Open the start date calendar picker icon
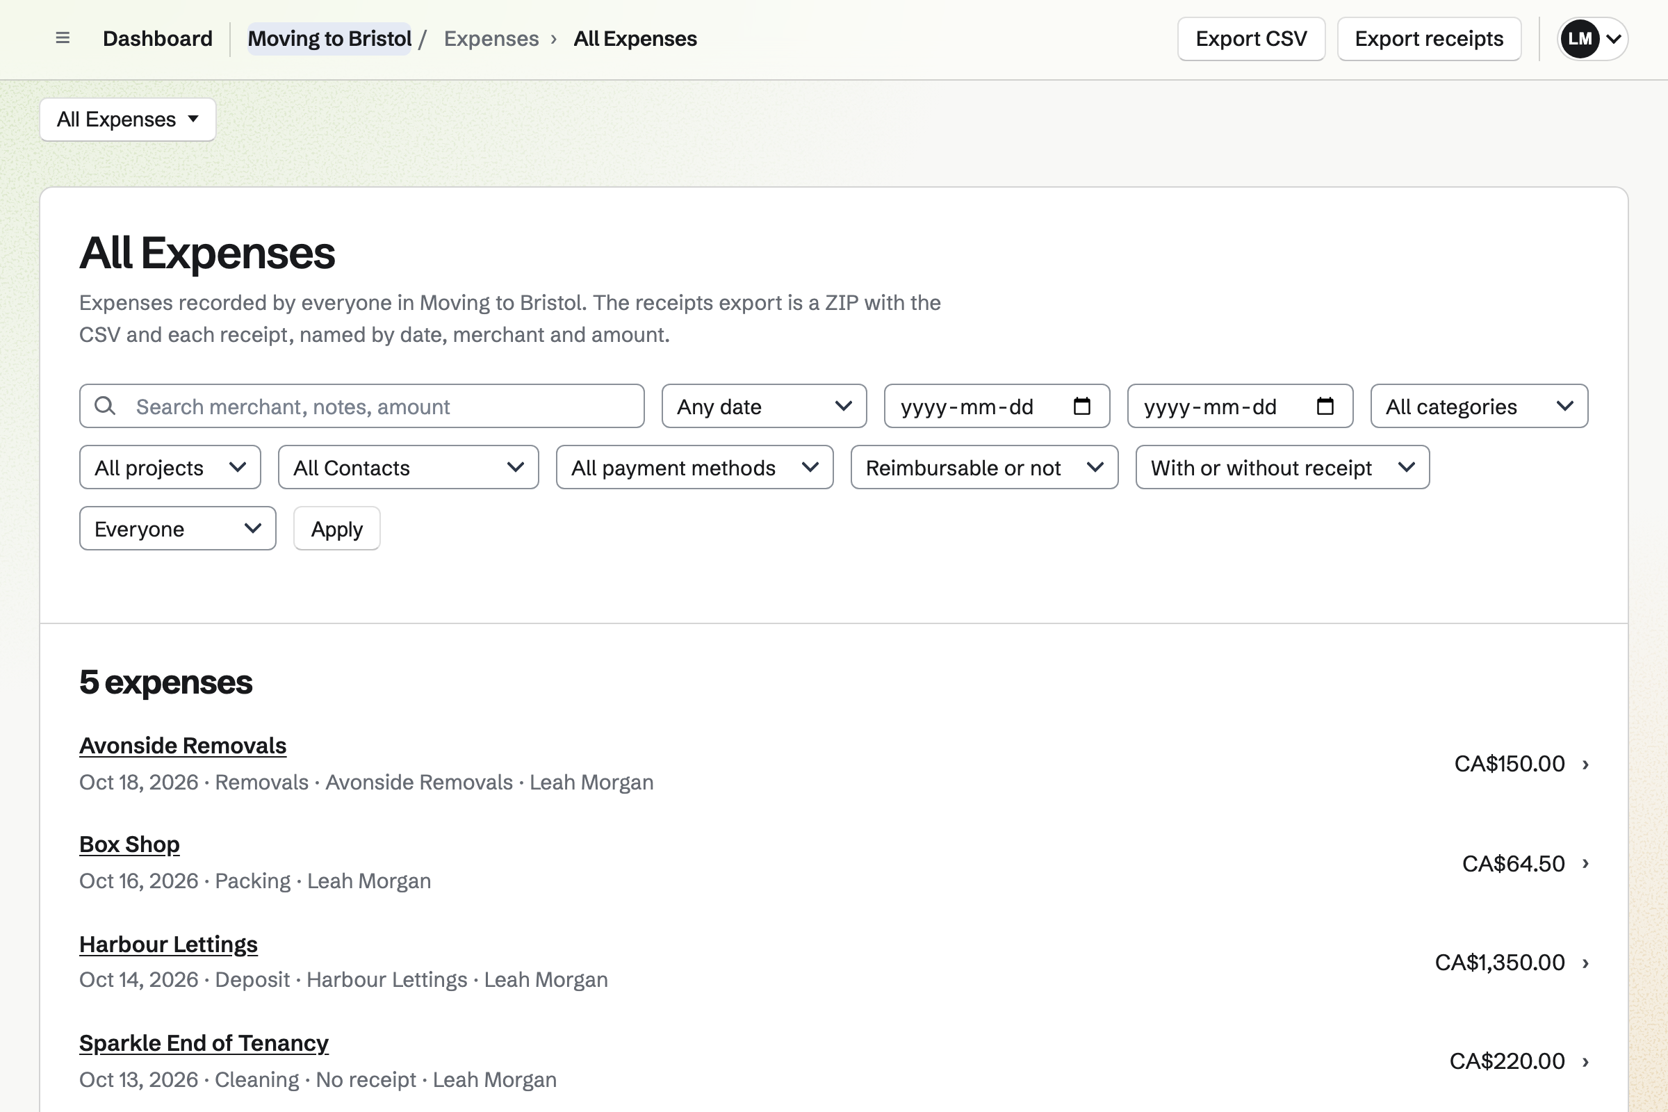The height and width of the screenshot is (1112, 1668). tap(1081, 406)
